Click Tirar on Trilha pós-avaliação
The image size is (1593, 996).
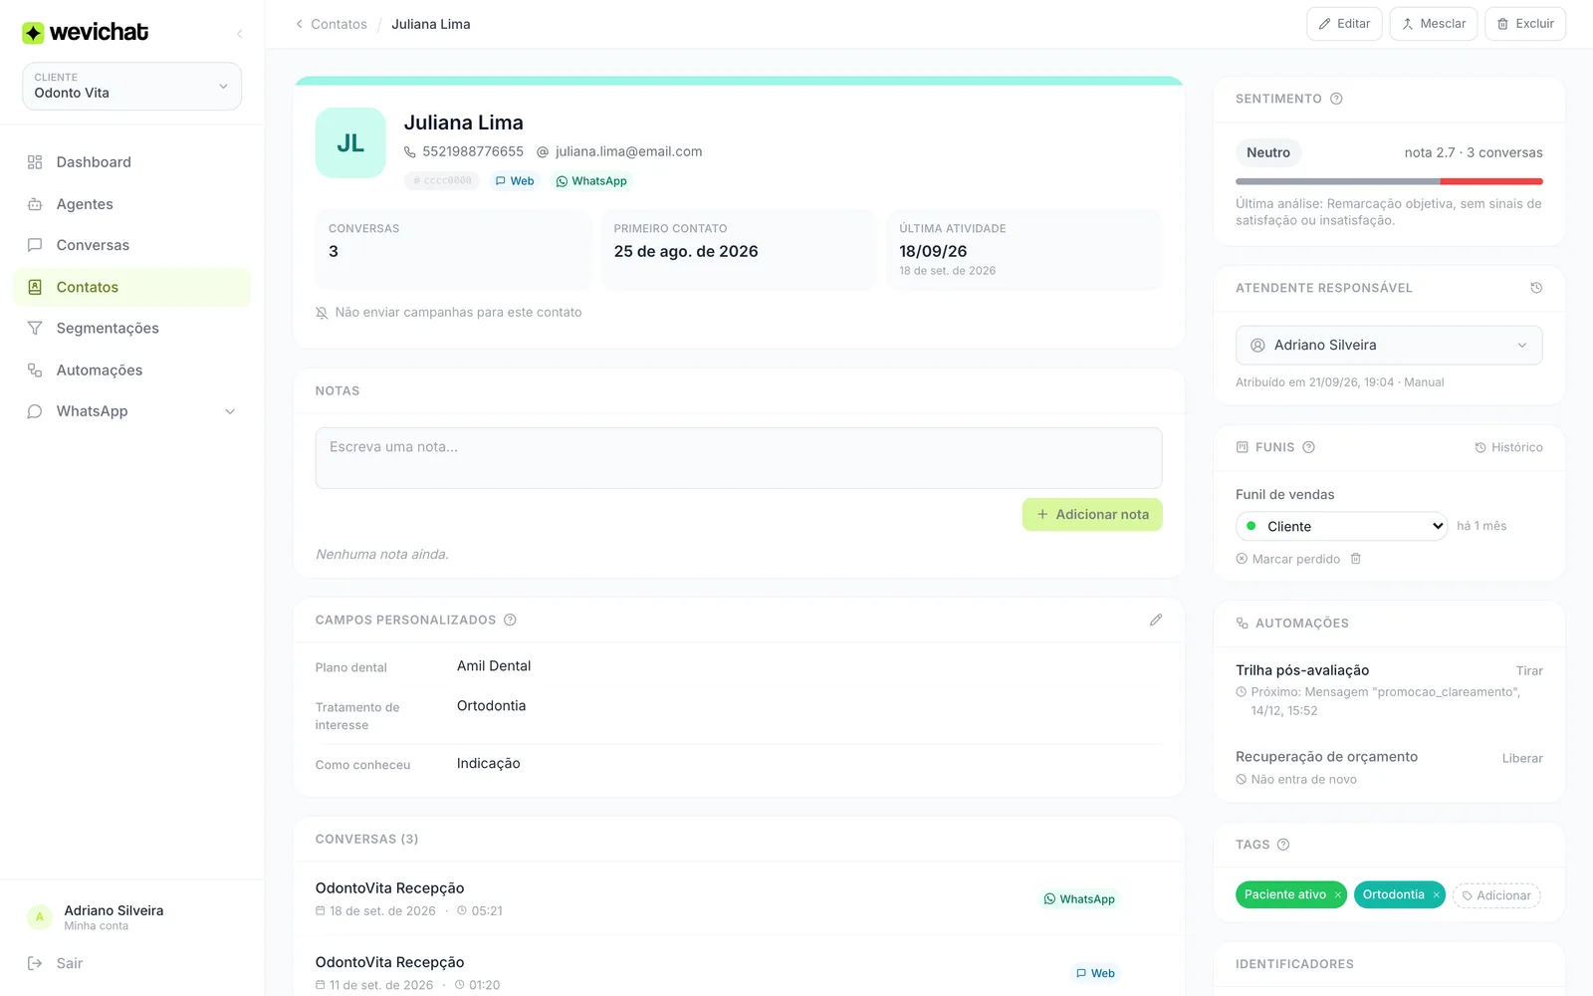click(1529, 671)
